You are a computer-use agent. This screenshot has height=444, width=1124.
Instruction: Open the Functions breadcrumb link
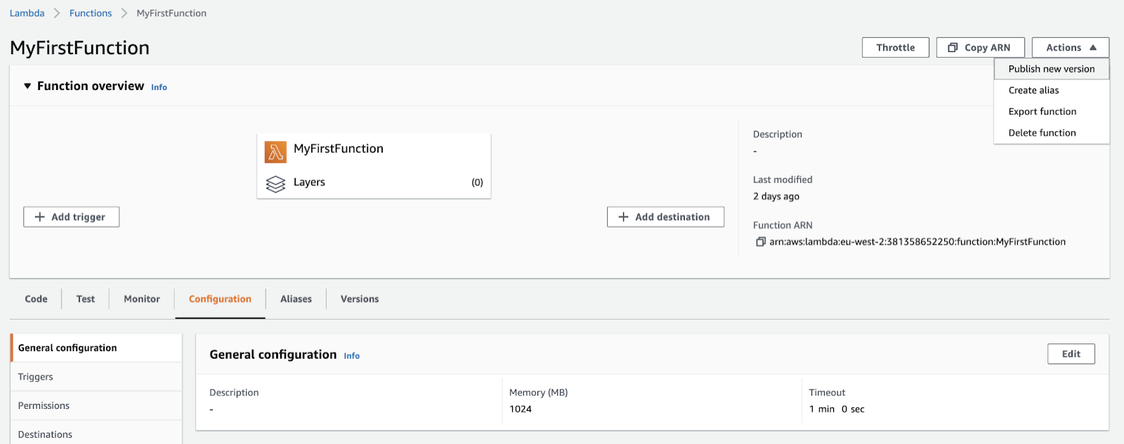91,13
